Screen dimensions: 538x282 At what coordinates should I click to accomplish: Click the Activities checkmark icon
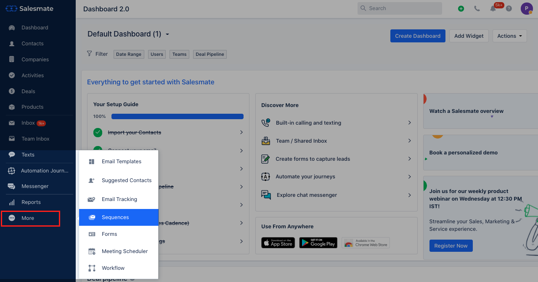[x=12, y=76]
